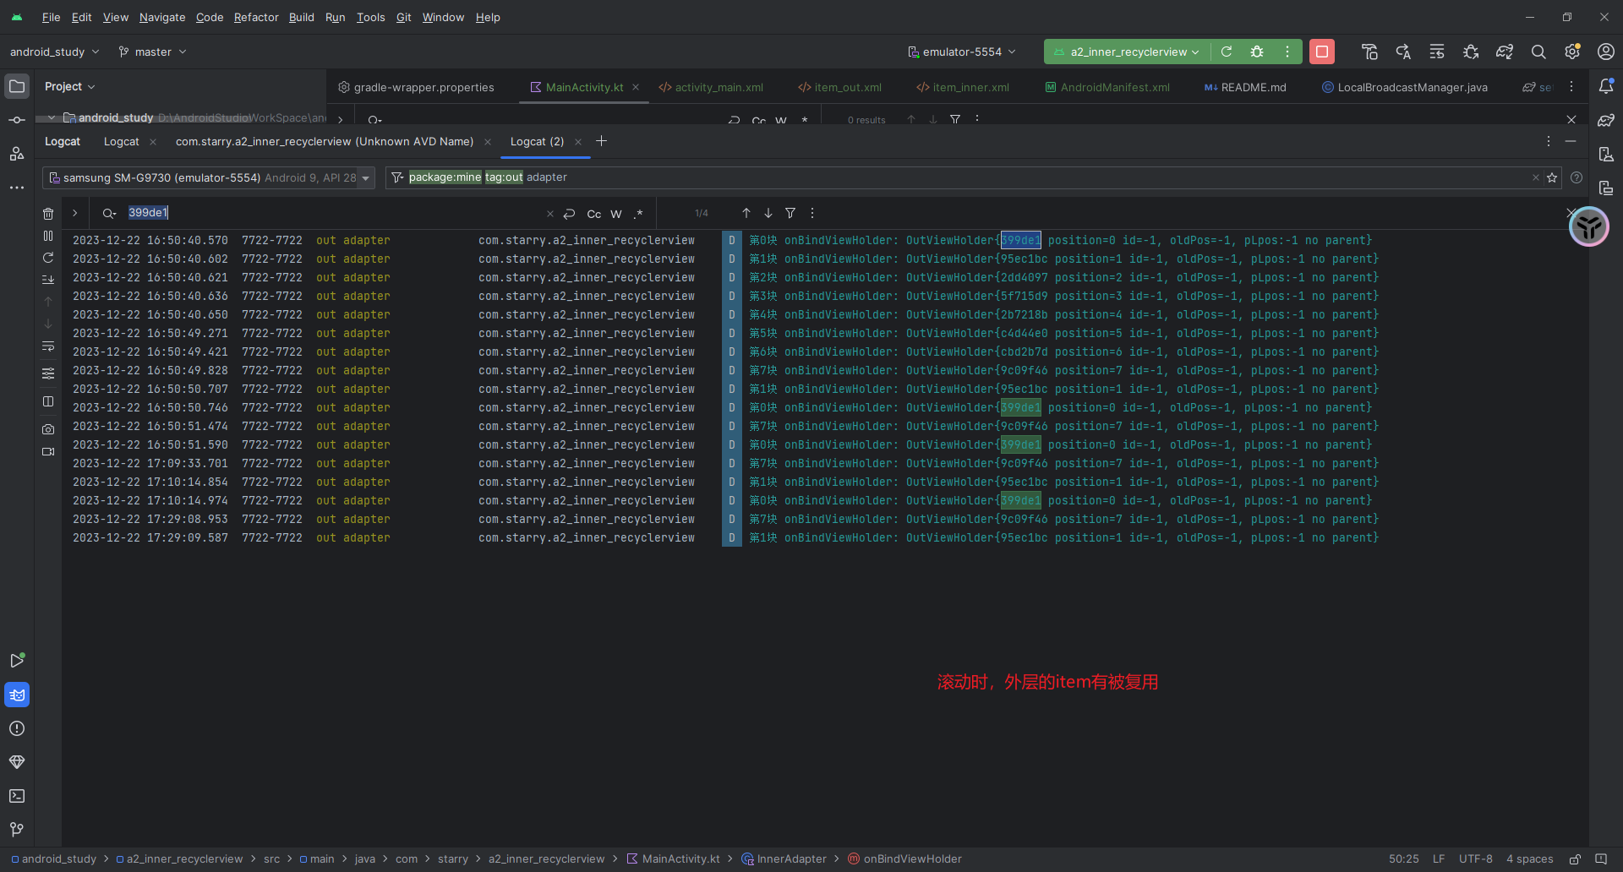Open android_study project dropdown
Screen dimensions: 1623x872
click(x=54, y=52)
